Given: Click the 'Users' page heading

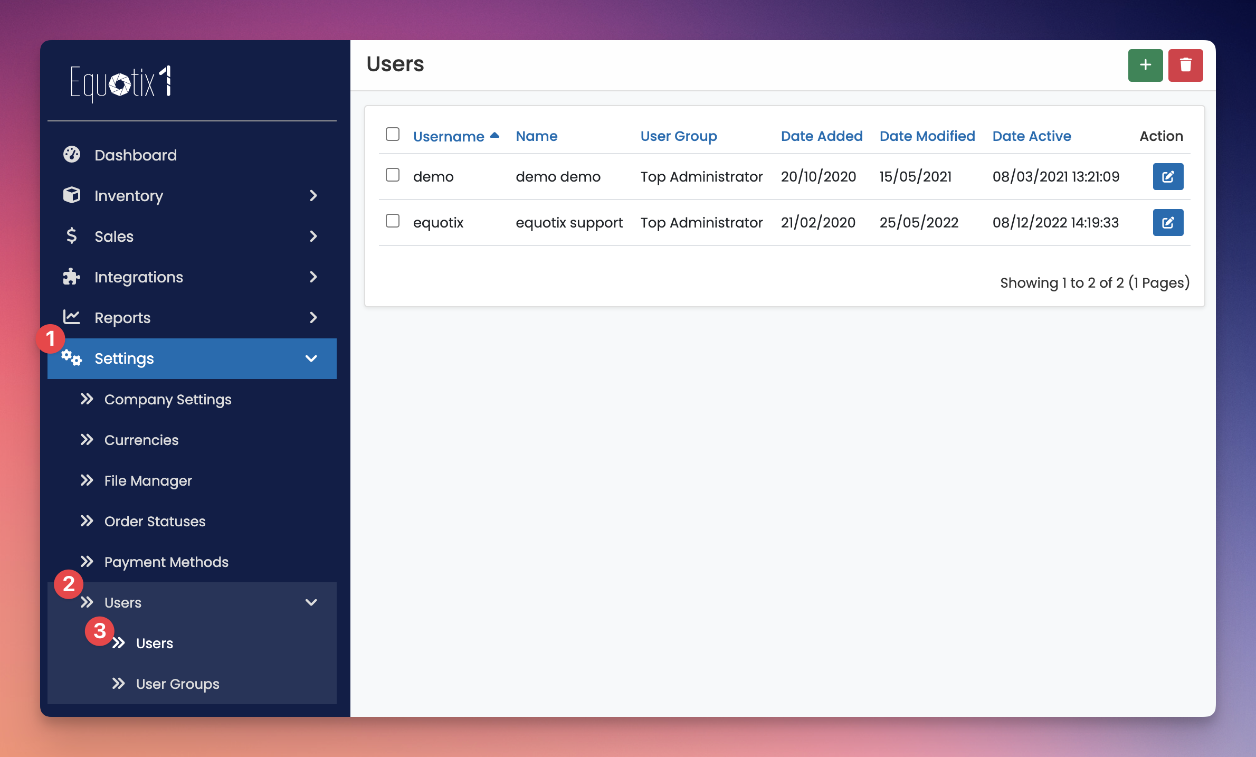Looking at the screenshot, I should pyautogui.click(x=395, y=64).
